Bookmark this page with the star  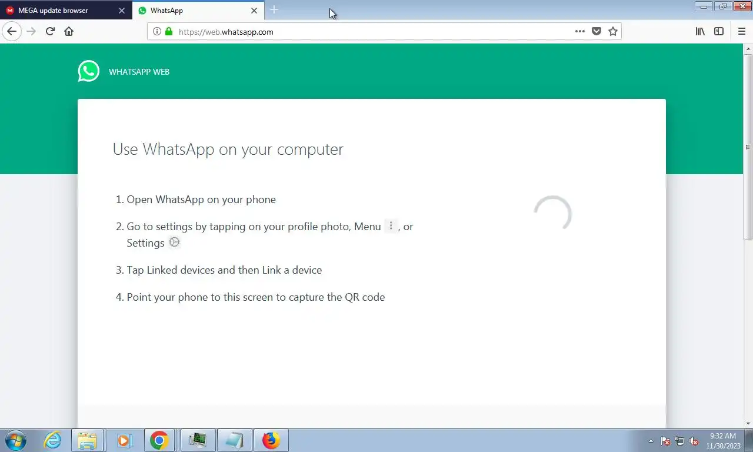click(613, 32)
